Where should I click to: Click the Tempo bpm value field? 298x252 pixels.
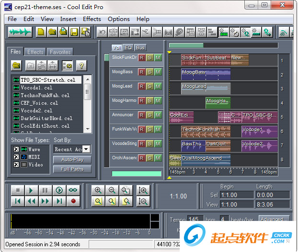pos(195,219)
